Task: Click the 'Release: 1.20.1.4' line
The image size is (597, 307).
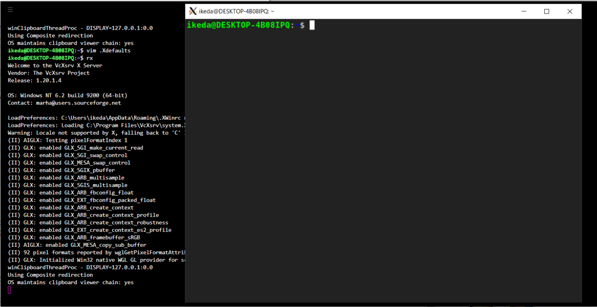Action: (x=35, y=81)
